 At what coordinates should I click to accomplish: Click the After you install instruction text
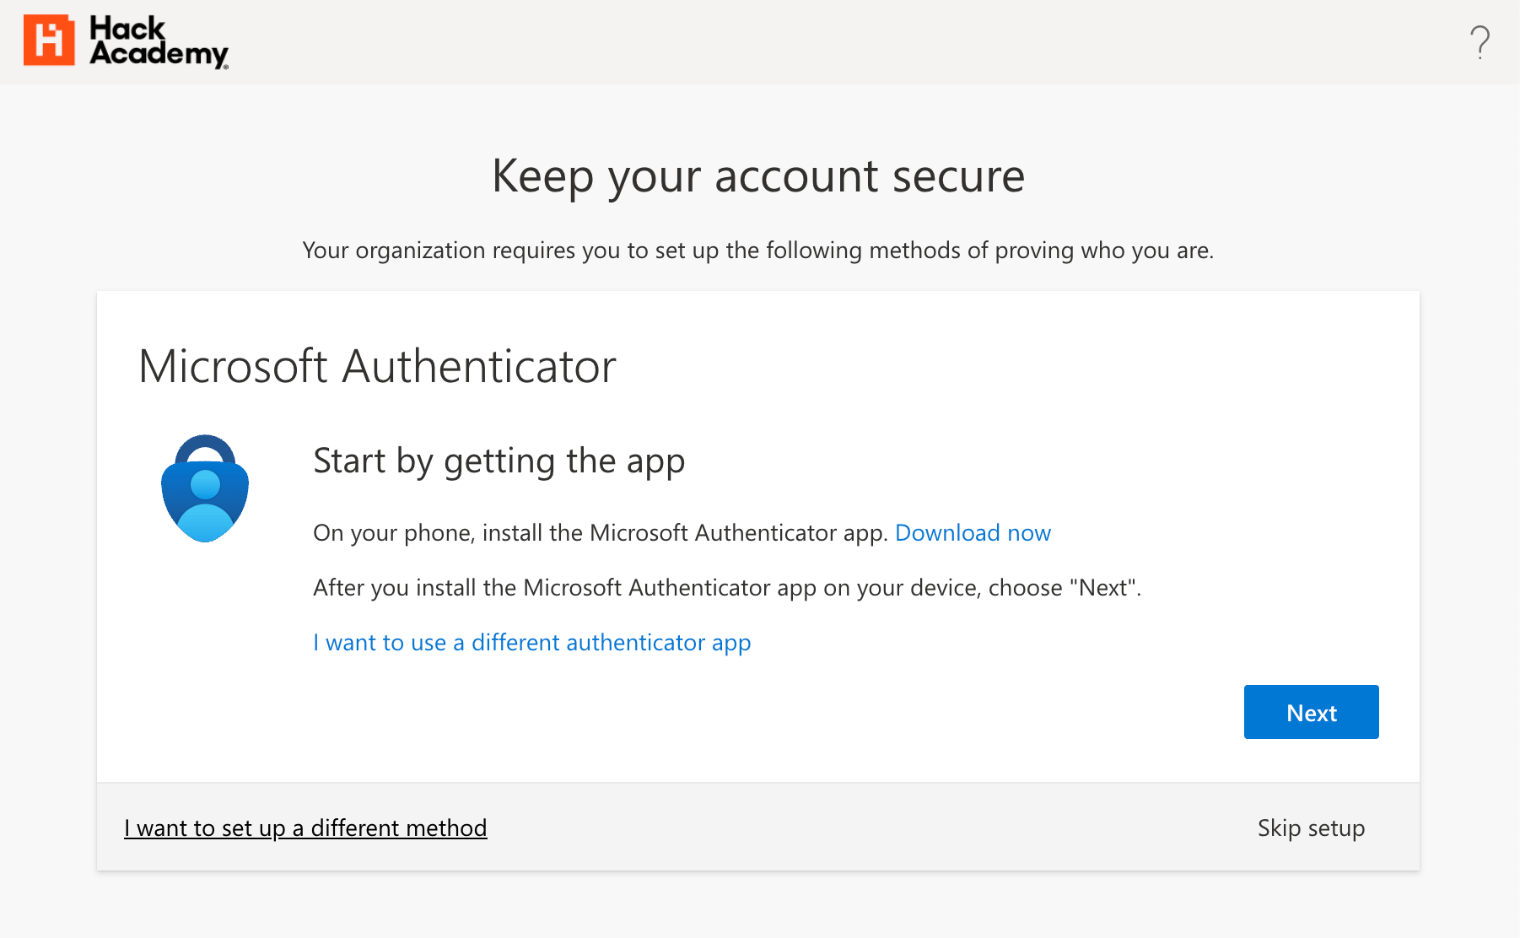point(727,588)
